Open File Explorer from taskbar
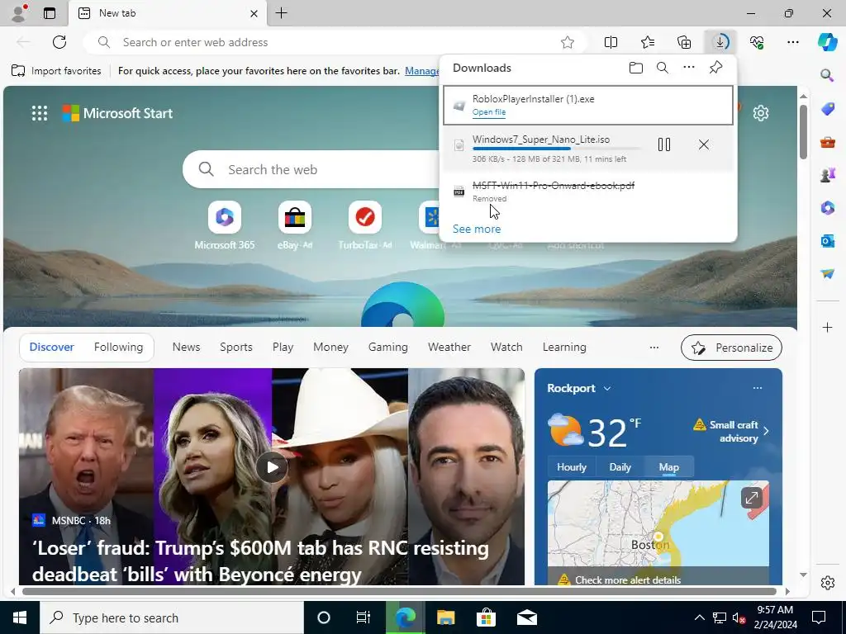The image size is (846, 634). 445,617
